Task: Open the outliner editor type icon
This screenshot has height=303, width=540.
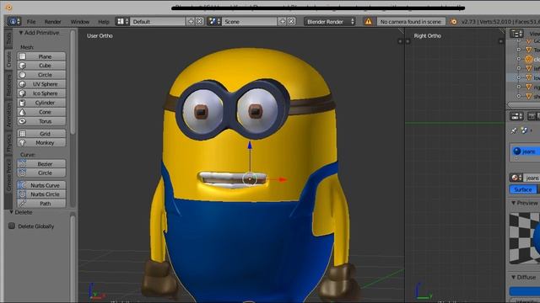Action: 516,34
